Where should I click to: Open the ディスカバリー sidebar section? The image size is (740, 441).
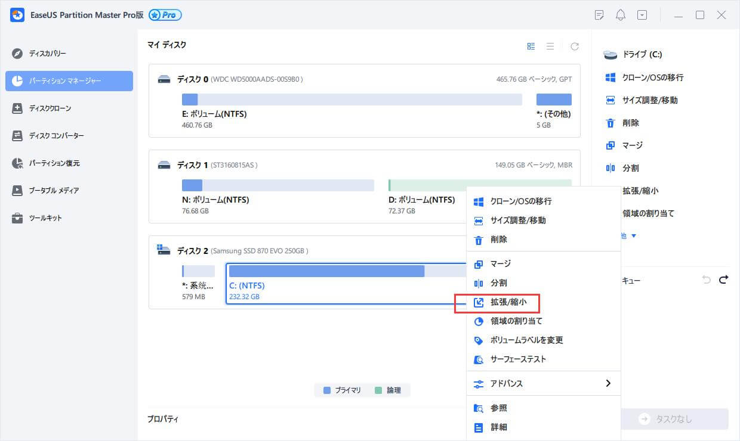[48, 54]
